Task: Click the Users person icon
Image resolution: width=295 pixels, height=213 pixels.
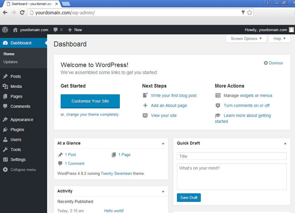Action: (x=5, y=140)
